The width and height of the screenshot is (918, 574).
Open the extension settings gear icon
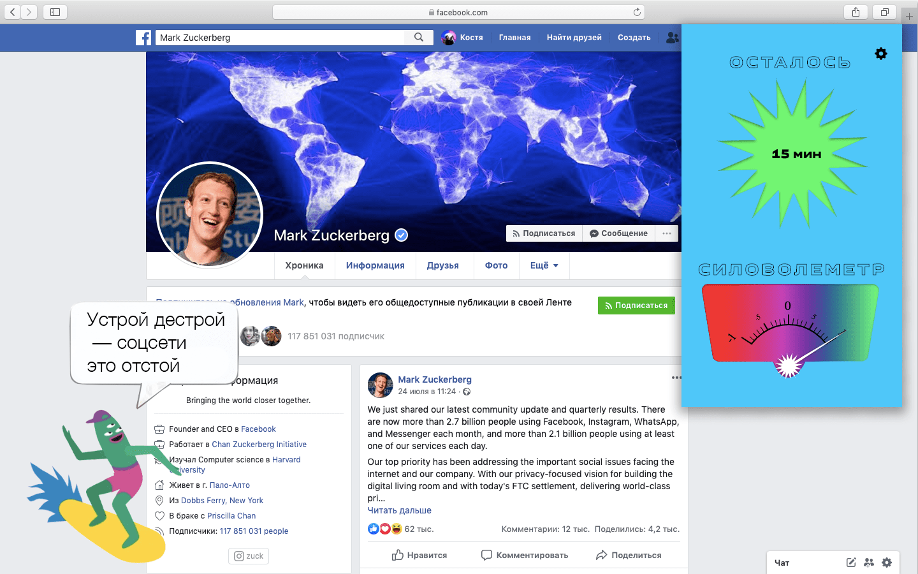click(881, 54)
